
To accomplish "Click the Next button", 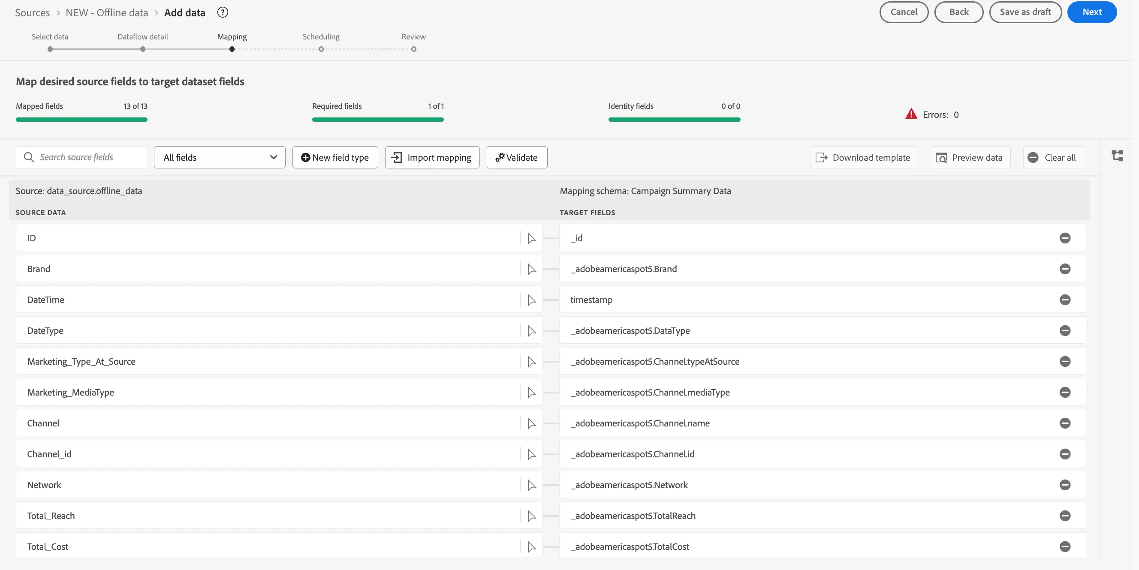I will pyautogui.click(x=1092, y=12).
